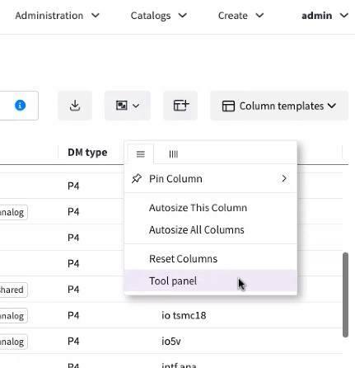Expand the Pin Column submenu arrow

284,178
